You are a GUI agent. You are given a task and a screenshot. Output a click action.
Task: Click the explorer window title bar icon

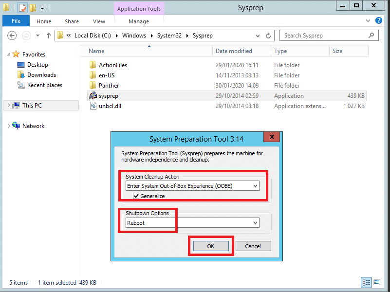6,7
